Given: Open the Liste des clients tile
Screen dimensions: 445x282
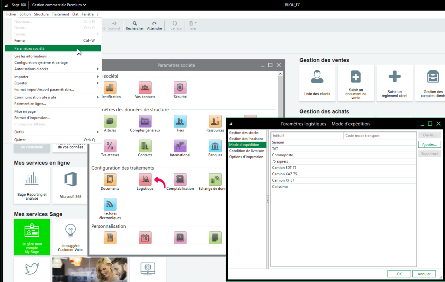Looking at the screenshot, I should pos(317,83).
